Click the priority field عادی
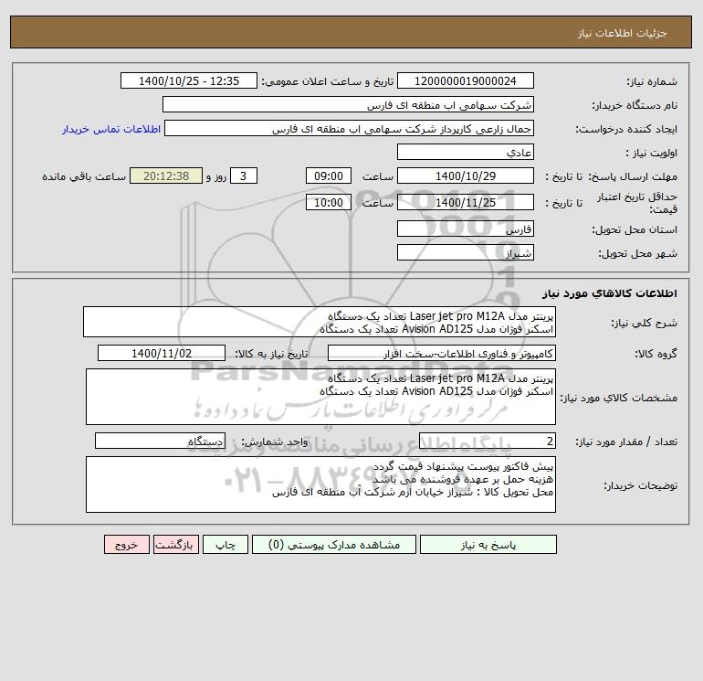703x681 pixels. pos(466,152)
